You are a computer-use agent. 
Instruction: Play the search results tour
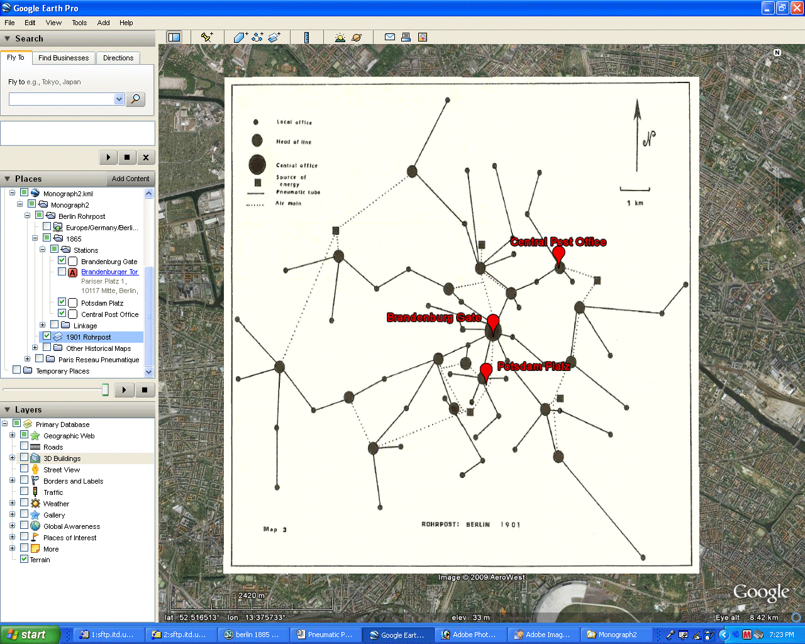[108, 157]
